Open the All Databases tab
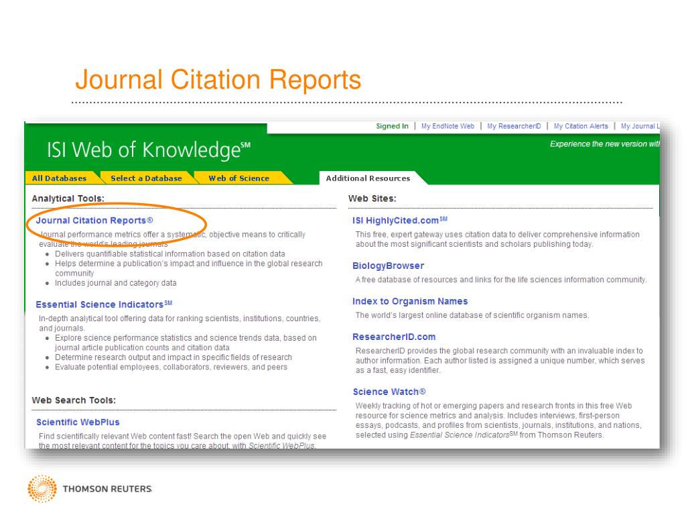The height and width of the screenshot is (515, 686). (59, 178)
